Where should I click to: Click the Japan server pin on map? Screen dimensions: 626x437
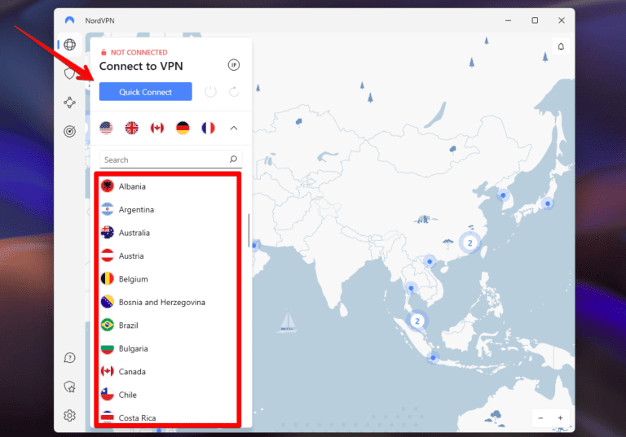click(548, 203)
